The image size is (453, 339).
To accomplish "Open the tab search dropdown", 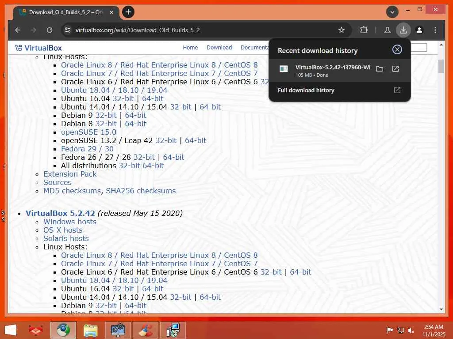I will click(392, 12).
